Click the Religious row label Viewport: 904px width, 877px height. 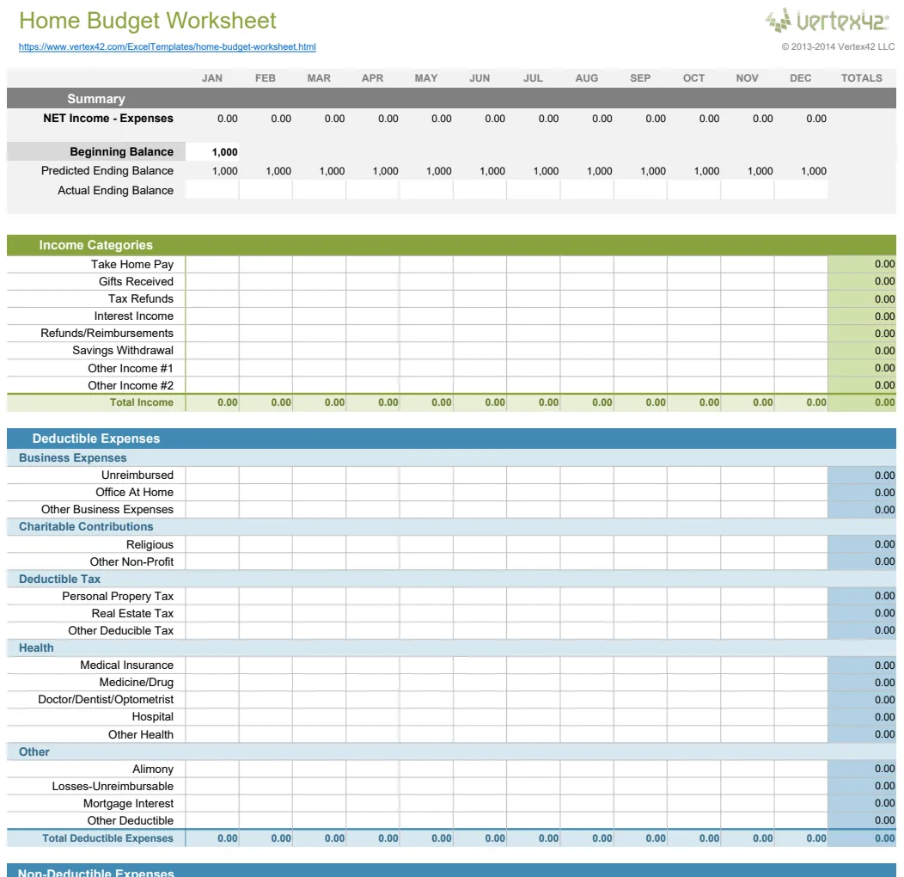point(150,544)
